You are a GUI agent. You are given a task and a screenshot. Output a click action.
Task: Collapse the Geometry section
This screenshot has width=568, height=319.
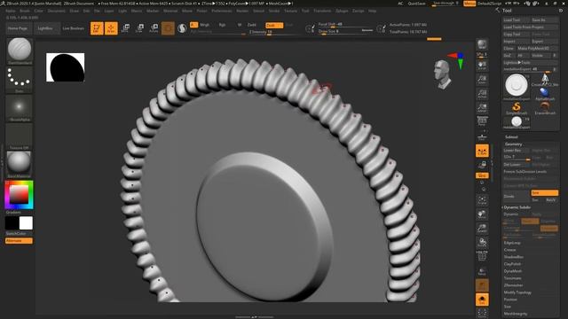513,144
